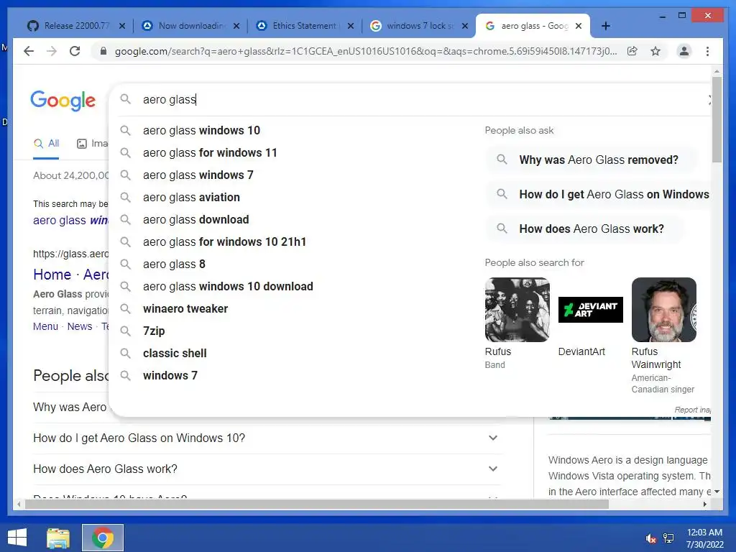Open a new tab with the plus button
Image resolution: width=736 pixels, height=552 pixels.
pyautogui.click(x=605, y=26)
